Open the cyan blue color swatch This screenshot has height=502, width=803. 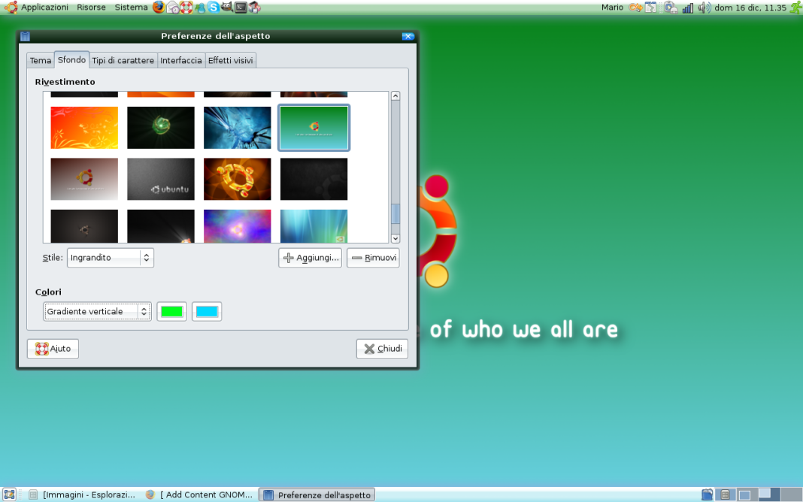click(207, 311)
